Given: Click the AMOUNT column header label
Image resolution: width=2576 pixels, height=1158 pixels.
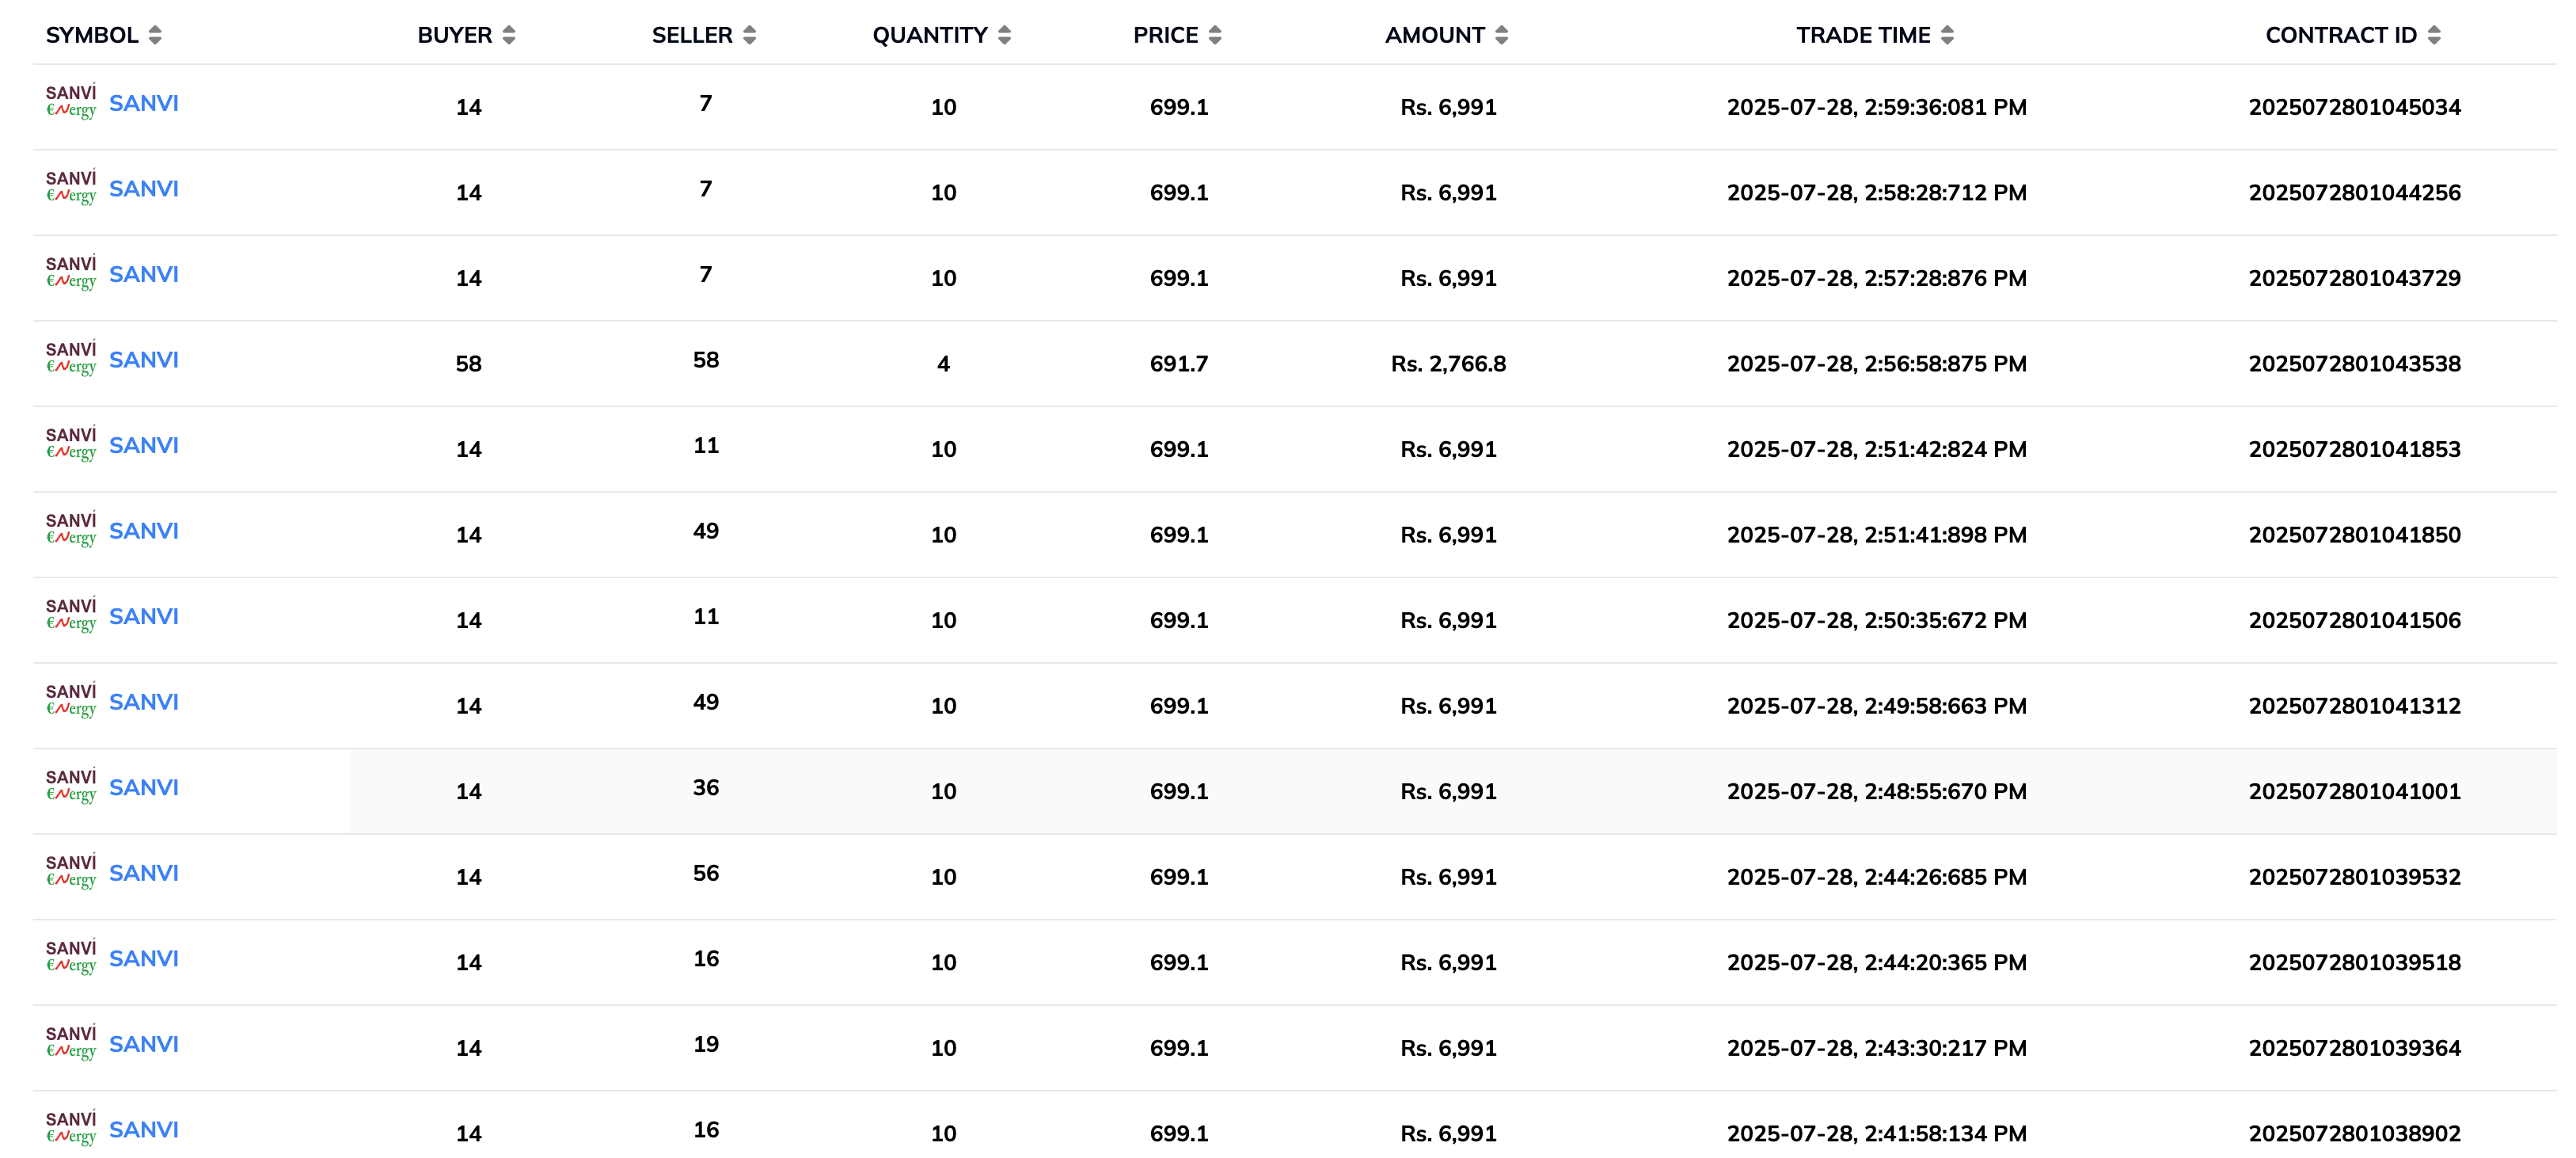Looking at the screenshot, I should (x=1435, y=35).
